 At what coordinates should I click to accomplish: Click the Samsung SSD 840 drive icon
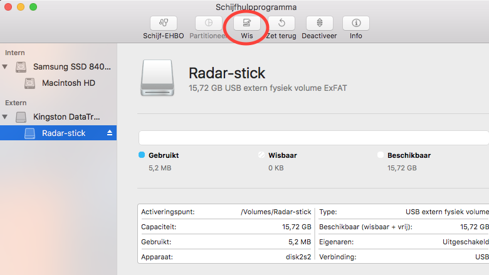click(21, 67)
